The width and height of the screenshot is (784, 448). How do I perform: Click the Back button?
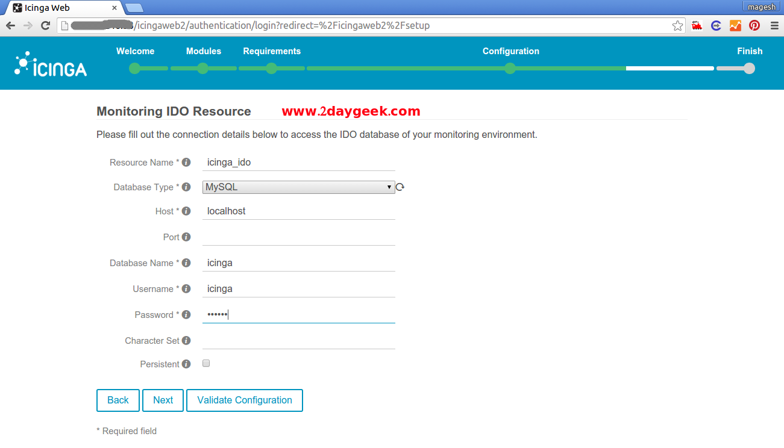(x=118, y=400)
